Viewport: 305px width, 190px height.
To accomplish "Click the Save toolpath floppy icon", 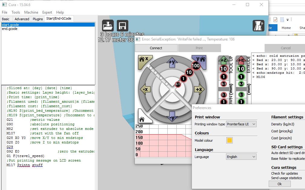I will click(123, 25).
